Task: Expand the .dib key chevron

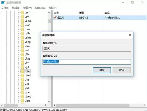Action: (18, 33)
